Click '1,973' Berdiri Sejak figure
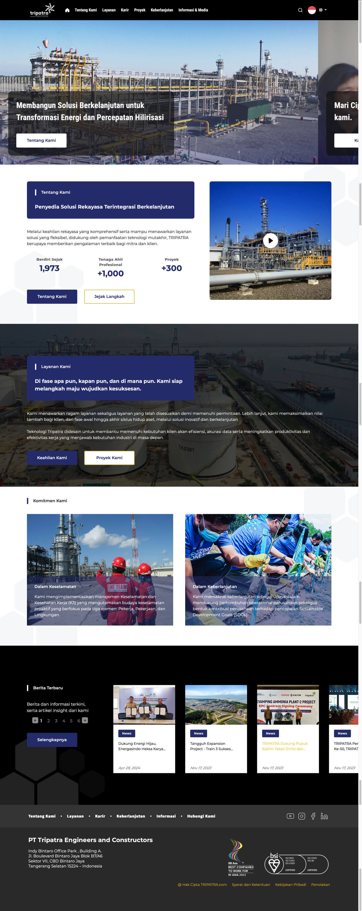The height and width of the screenshot is (911, 362). pos(50,268)
